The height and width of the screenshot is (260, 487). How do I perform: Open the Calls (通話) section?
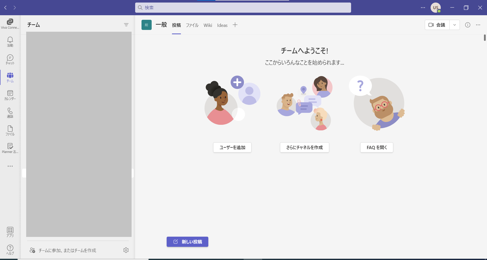coord(10,113)
